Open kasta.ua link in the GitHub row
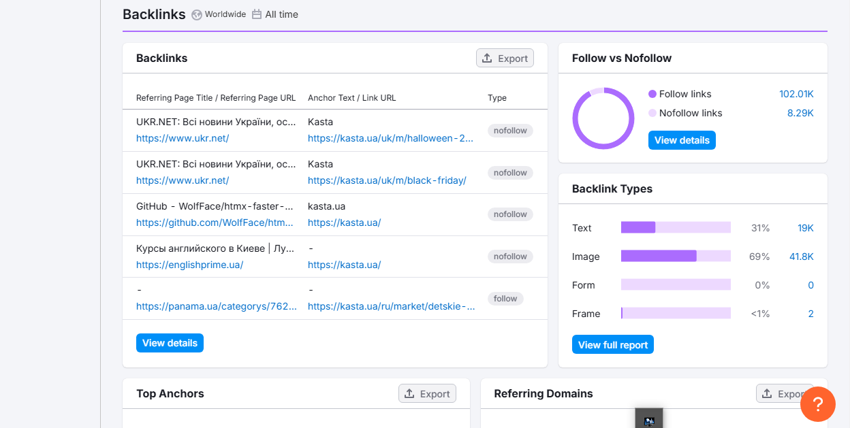 click(x=344, y=223)
